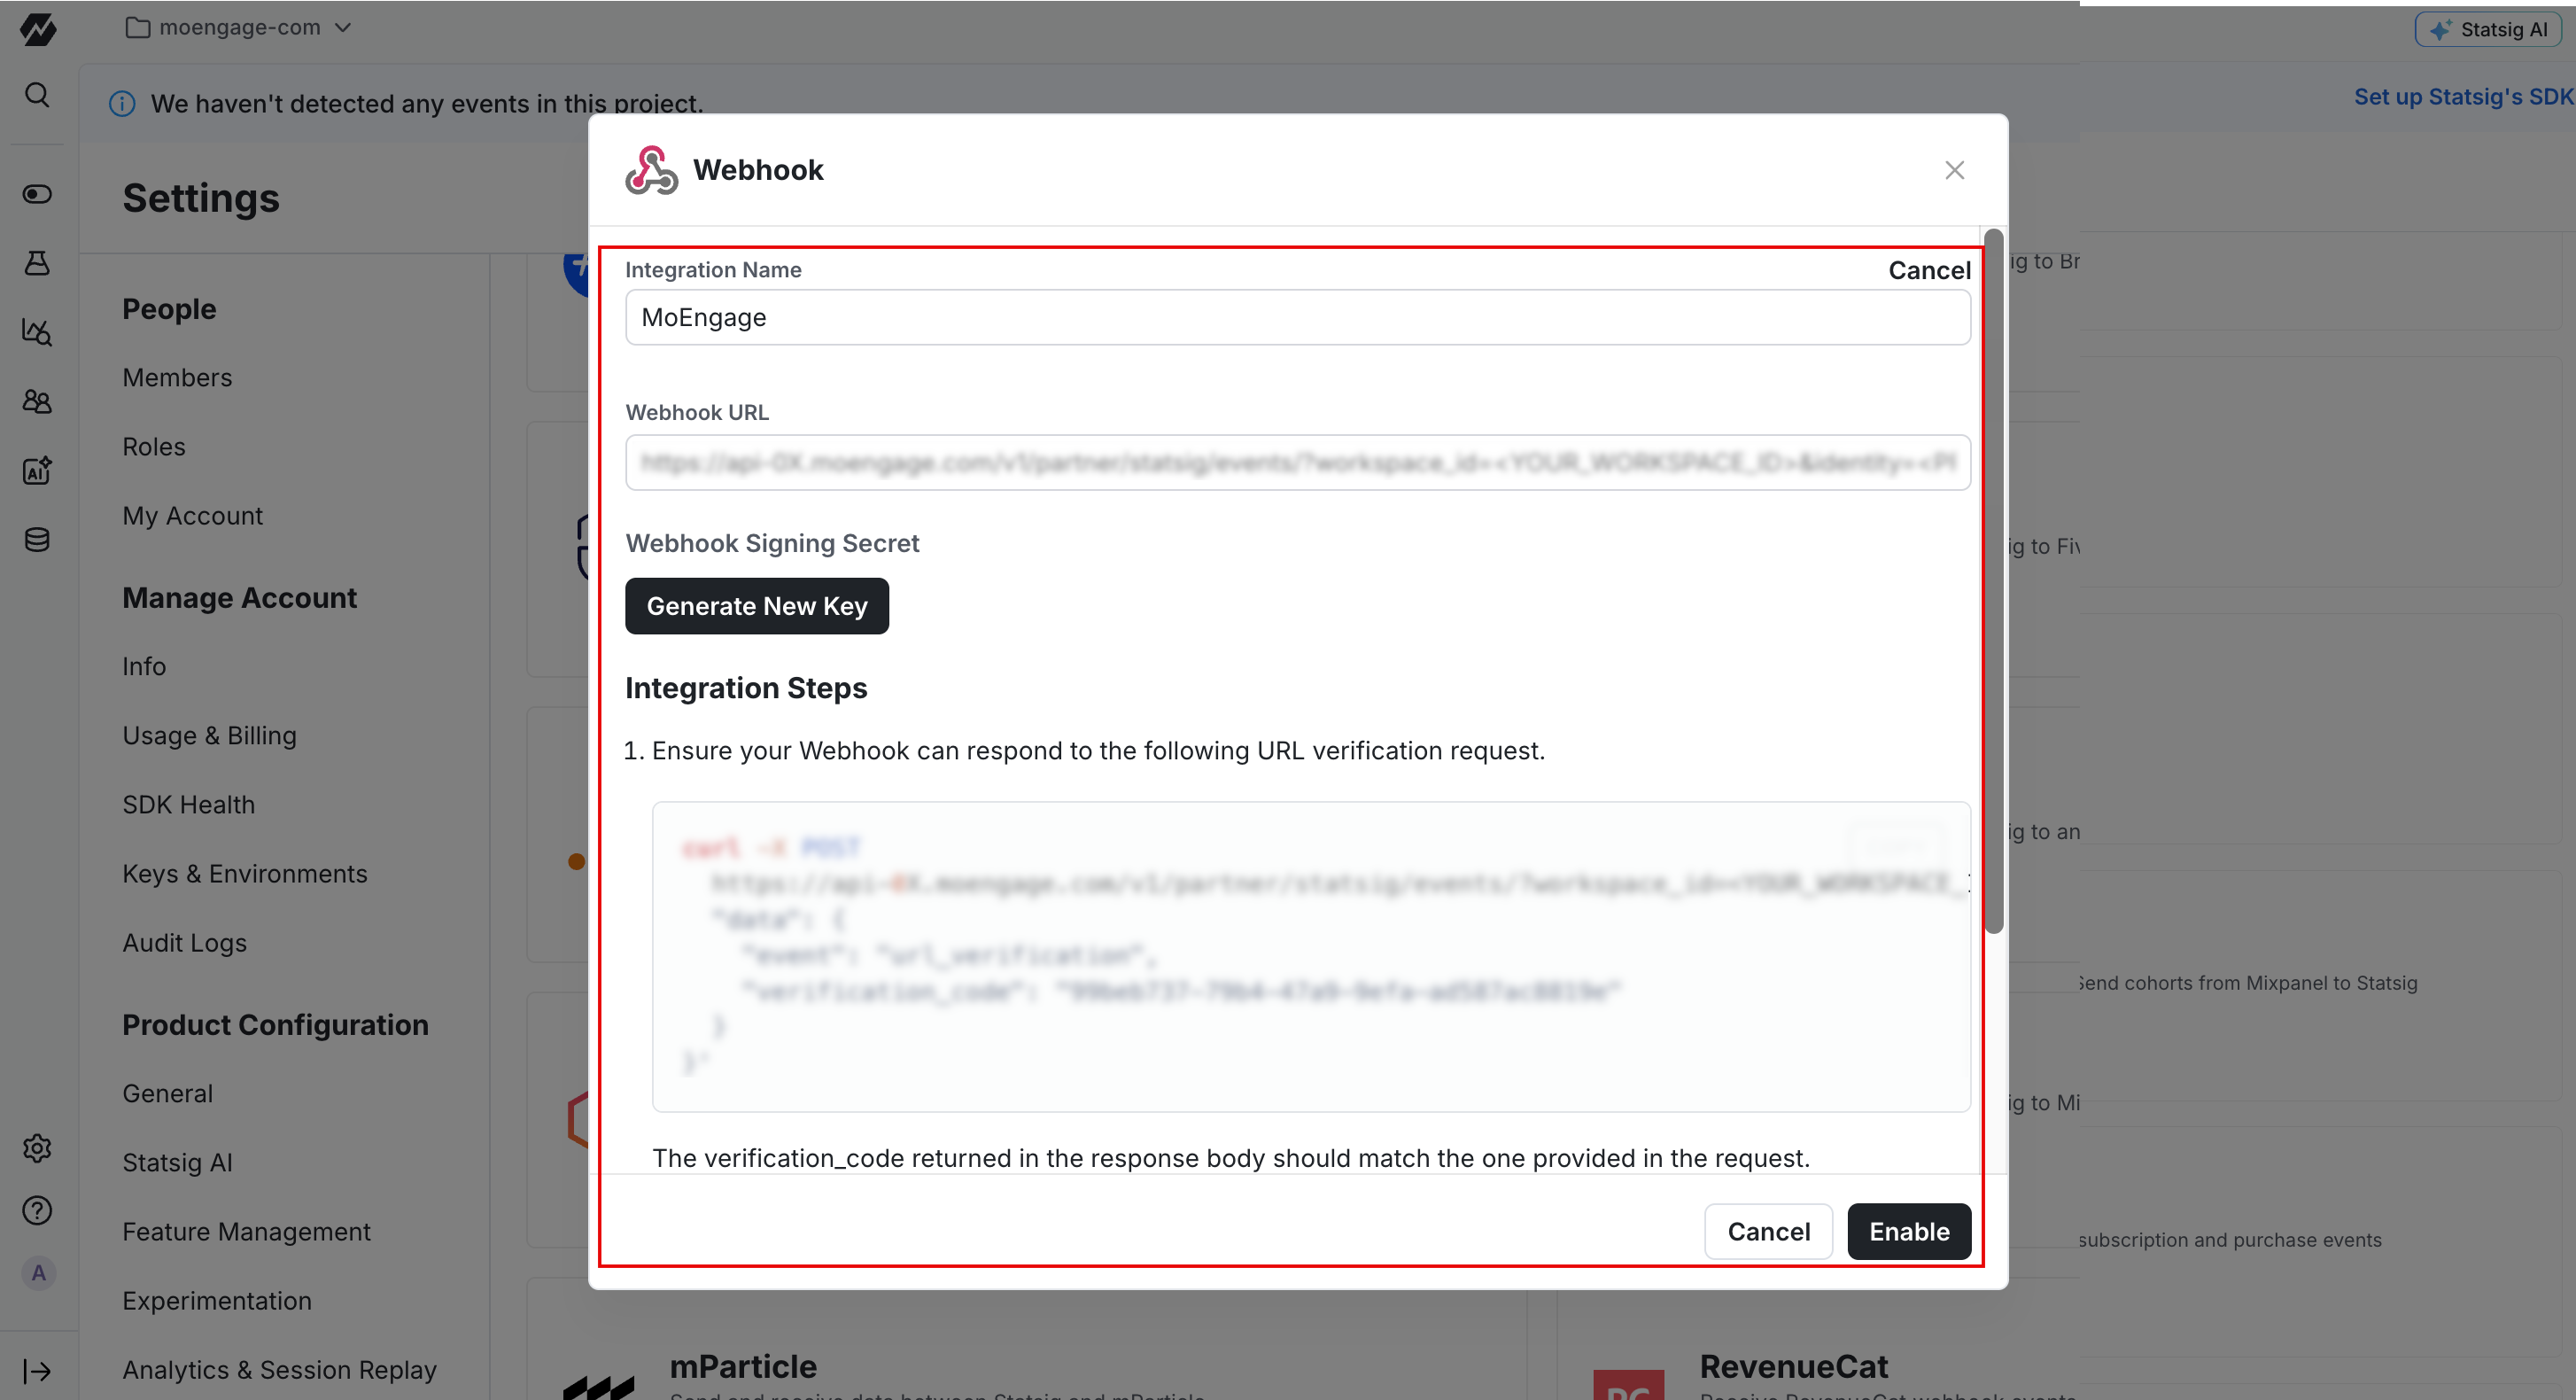Open Keys & Environments
The image size is (2576, 1400).
(244, 873)
